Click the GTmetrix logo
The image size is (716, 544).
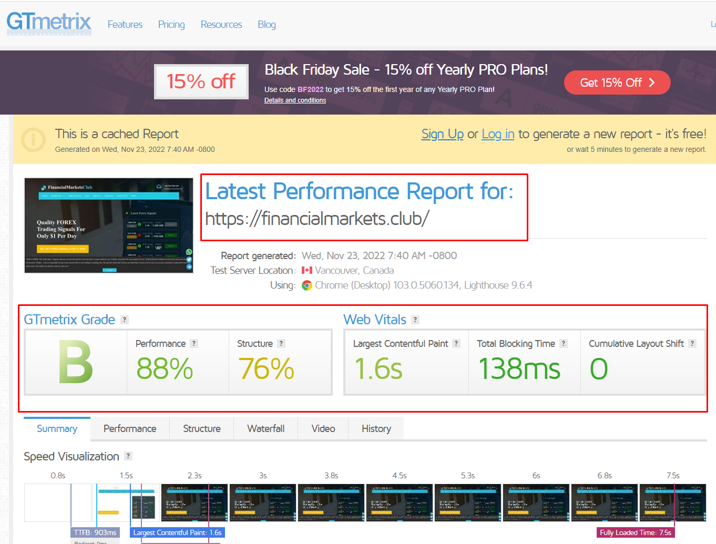49,23
